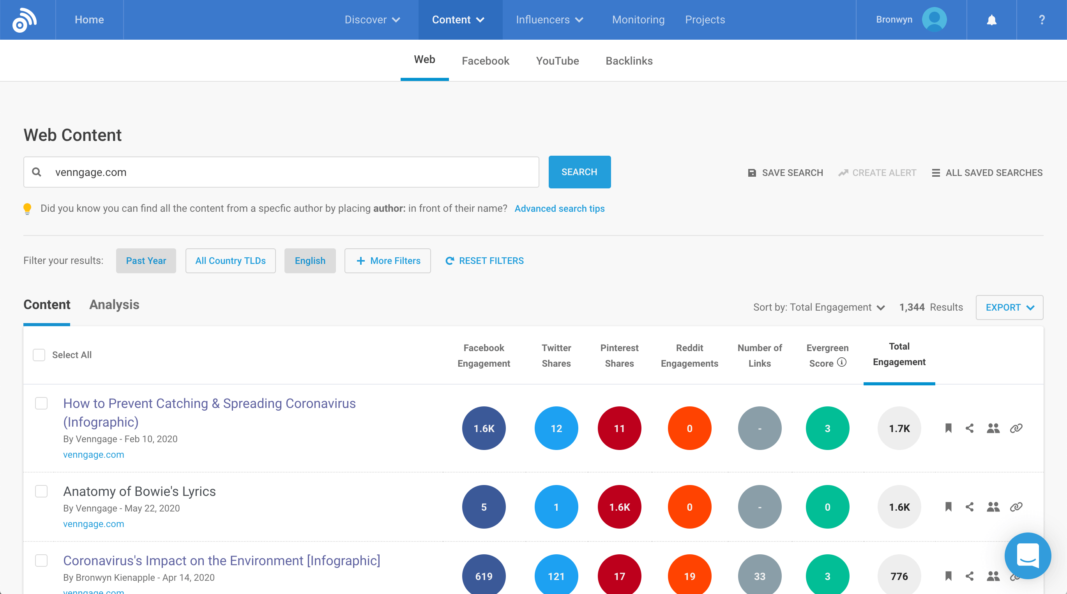Tick checkbox for Coronavirus's Impact on Environment

(x=41, y=561)
